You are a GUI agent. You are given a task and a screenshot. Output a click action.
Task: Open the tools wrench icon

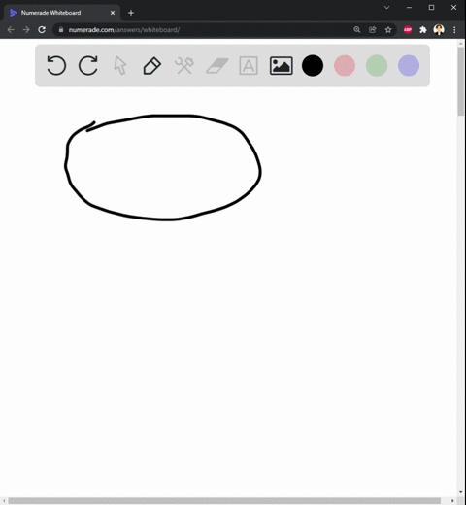pos(184,66)
